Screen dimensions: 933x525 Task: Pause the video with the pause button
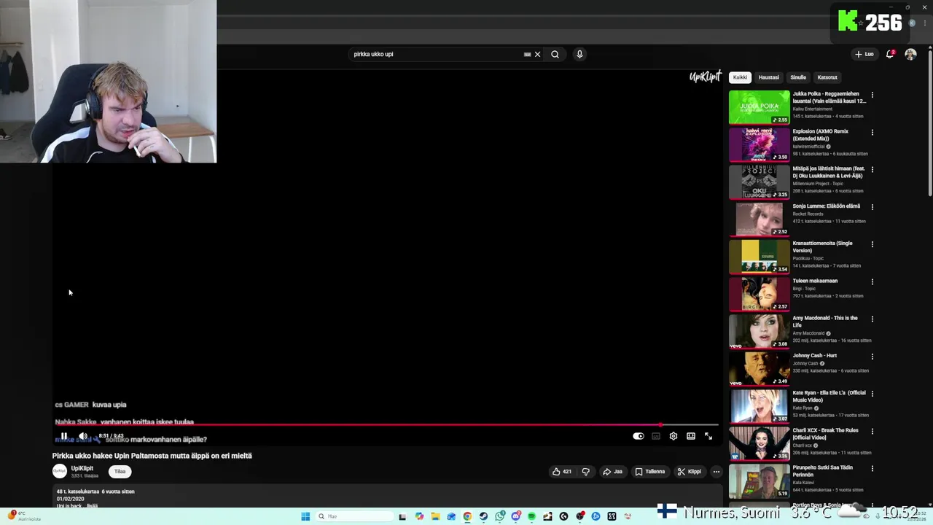(64, 436)
